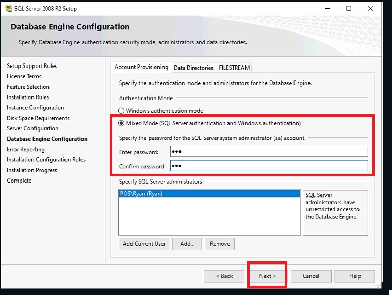Click the Enter password field
The image size is (392, 295).
269,152
